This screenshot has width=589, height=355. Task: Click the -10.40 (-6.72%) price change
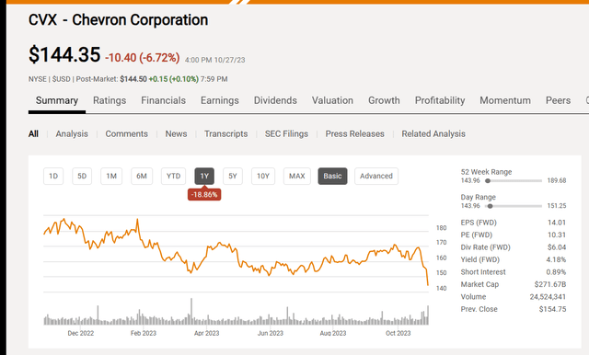point(143,58)
